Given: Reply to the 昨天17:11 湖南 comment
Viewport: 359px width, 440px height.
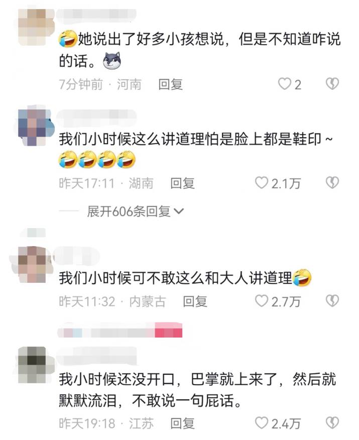Looking at the screenshot, I should tap(183, 183).
